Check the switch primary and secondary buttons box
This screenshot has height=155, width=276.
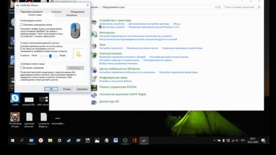click(22, 25)
